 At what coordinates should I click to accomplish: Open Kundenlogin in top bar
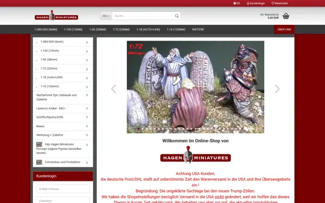[x=256, y=3]
